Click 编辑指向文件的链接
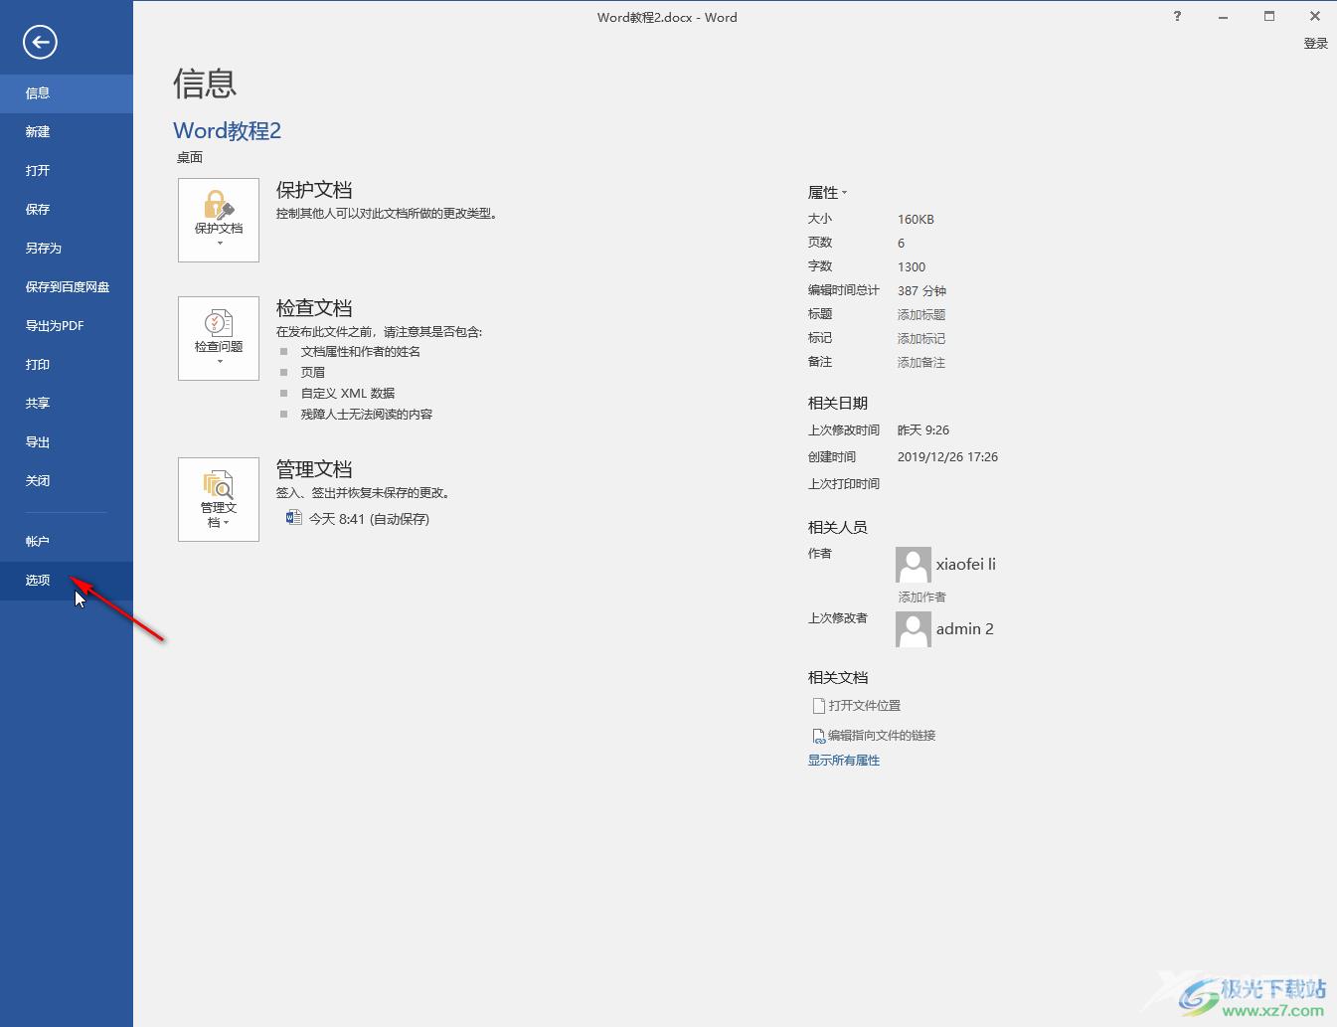 (x=875, y=736)
